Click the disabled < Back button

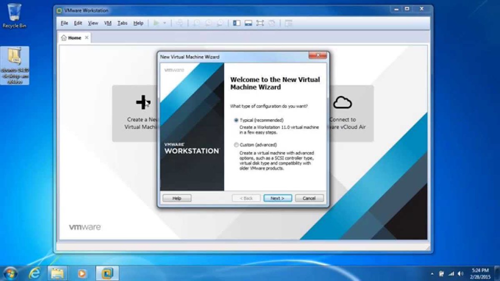[x=246, y=198]
